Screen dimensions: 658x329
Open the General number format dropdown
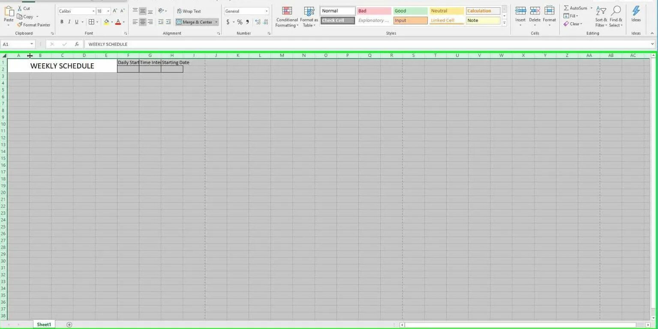(267, 11)
